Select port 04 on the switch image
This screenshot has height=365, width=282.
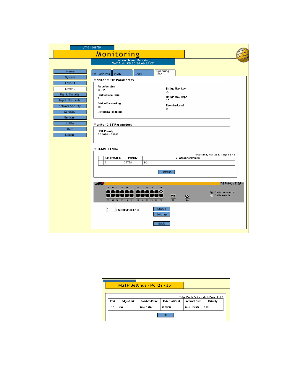113,196
